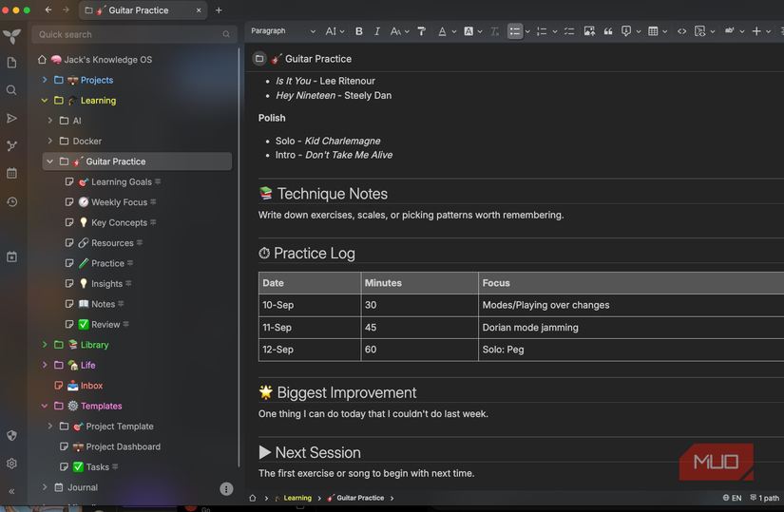Click the 11-Sep date cell
The image size is (784, 512).
pyautogui.click(x=310, y=328)
